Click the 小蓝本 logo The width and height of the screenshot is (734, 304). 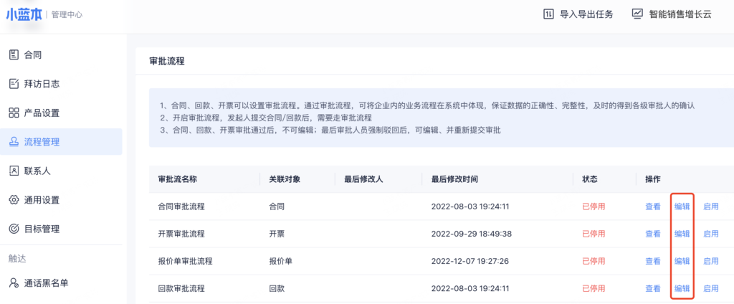pos(25,14)
